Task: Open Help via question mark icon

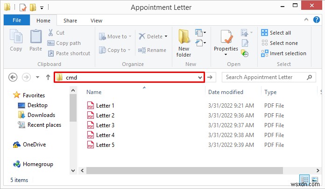Action: [x=316, y=20]
